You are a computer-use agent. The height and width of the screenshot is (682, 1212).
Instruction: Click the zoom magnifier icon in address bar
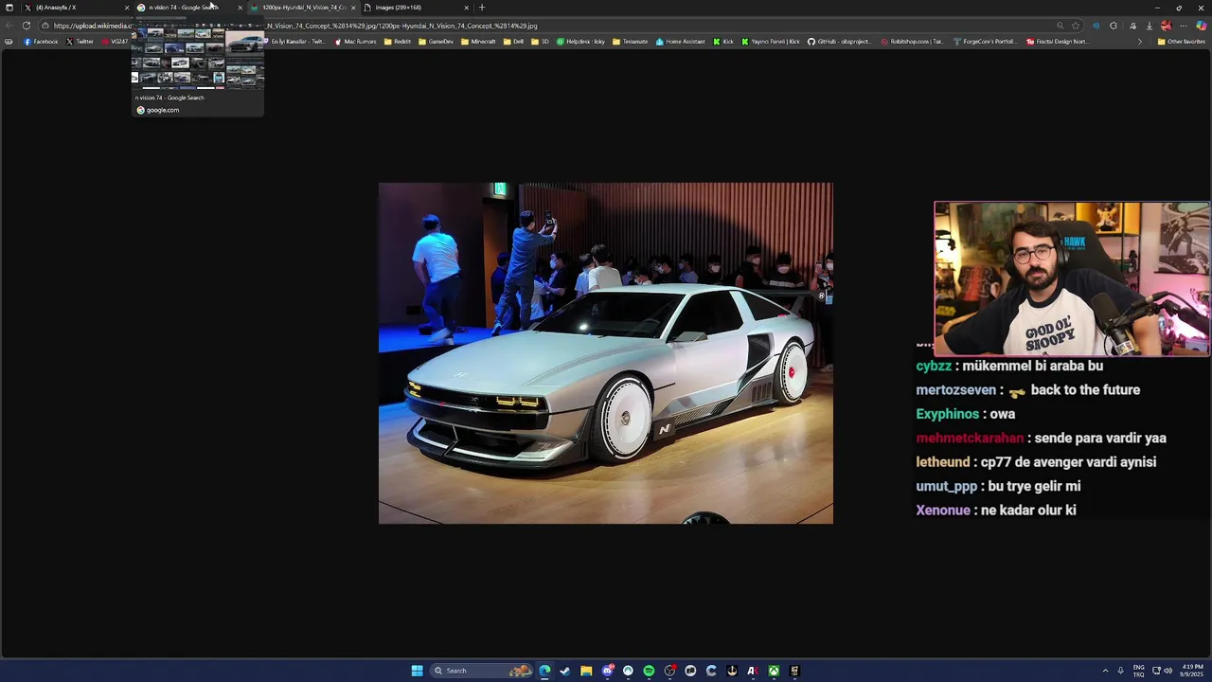pos(1060,26)
